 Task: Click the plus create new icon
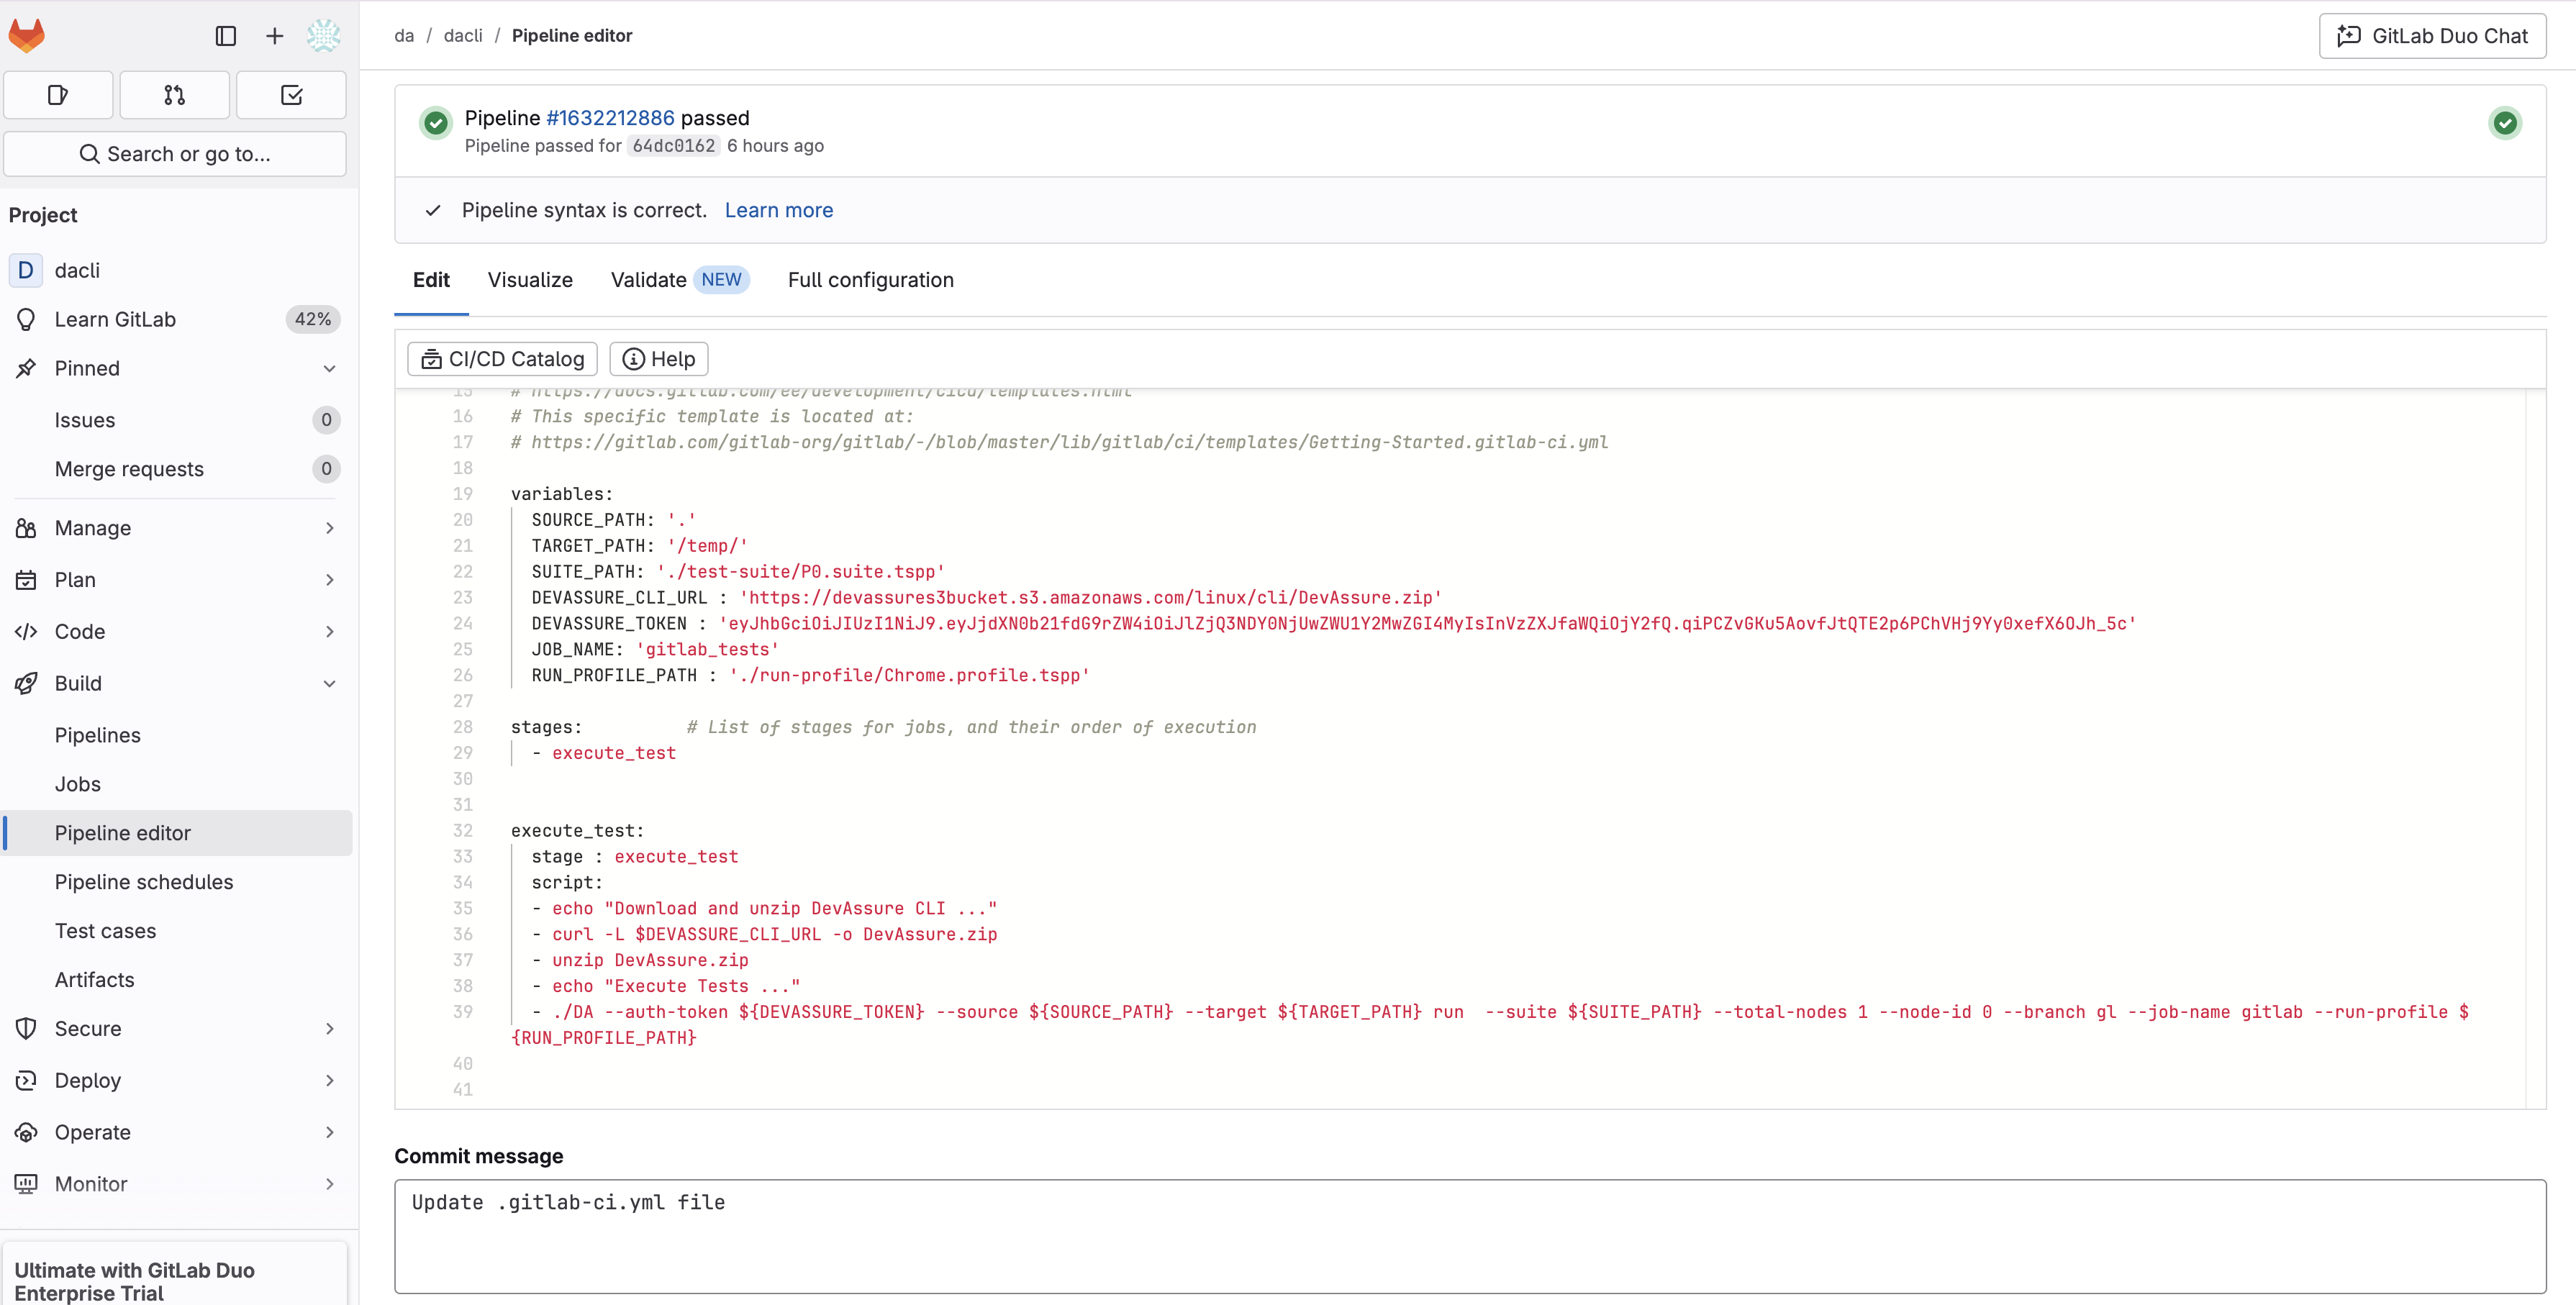pyautogui.click(x=274, y=36)
